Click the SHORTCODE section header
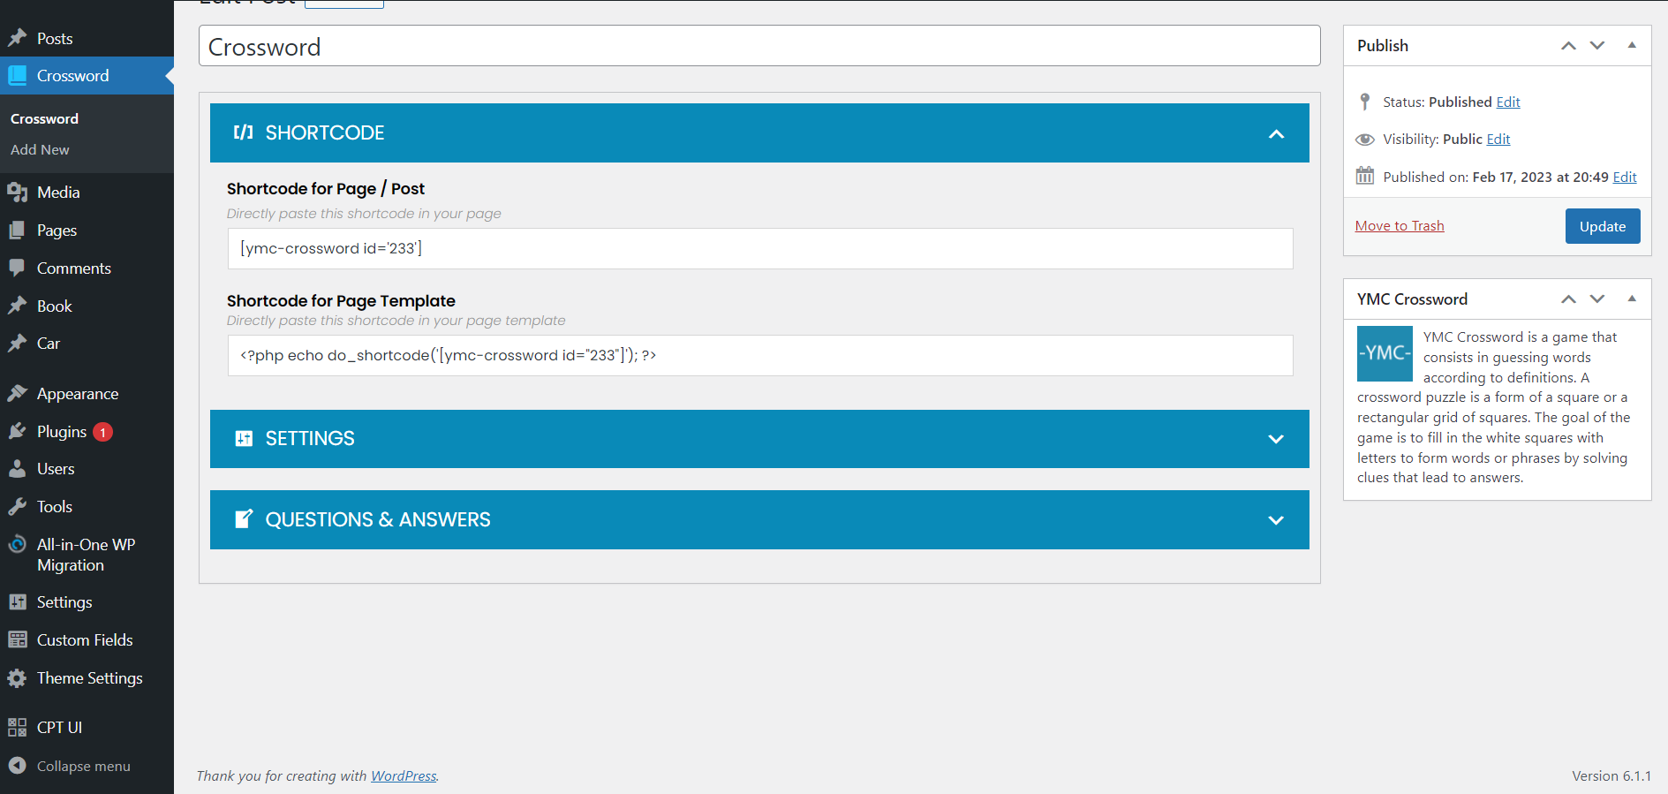The height and width of the screenshot is (794, 1668). (x=759, y=133)
